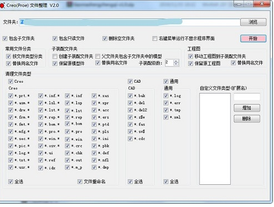Click the empty custom file type list box

[215, 139]
